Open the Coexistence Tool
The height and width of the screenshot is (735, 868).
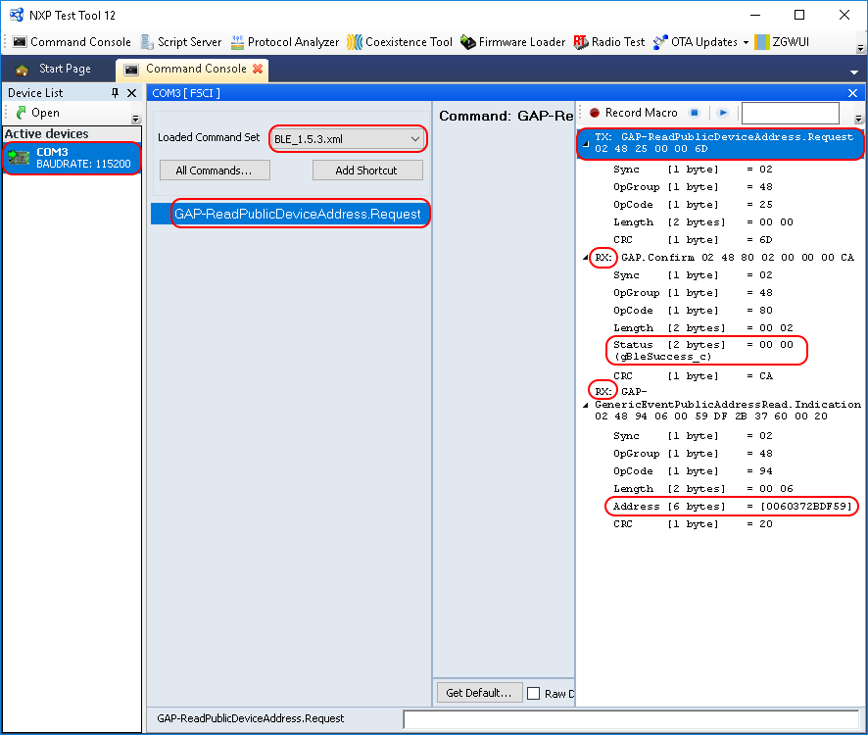click(400, 42)
